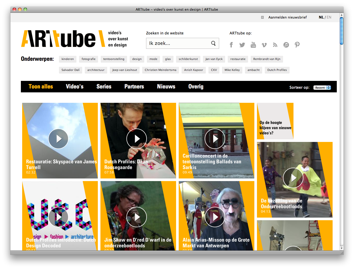Open ARTtube's Facebook page icon
Viewport: 354px width, 269px height.
231,45
